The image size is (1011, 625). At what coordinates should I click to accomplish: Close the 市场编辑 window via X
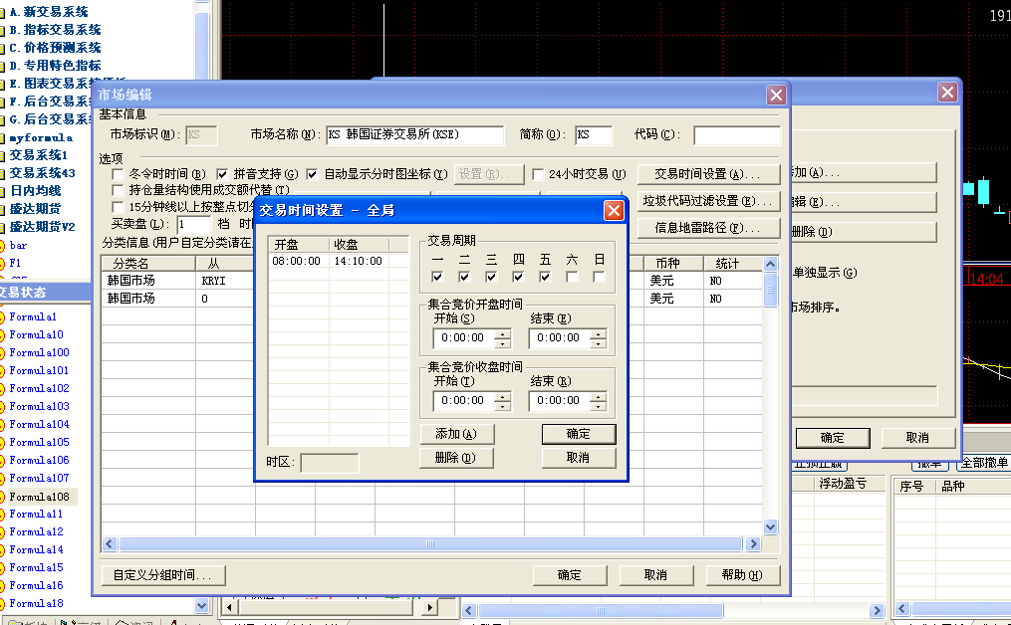[776, 95]
